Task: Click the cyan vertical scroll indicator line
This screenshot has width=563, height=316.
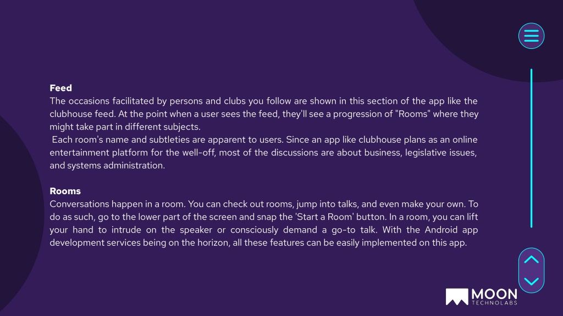Action: [531, 148]
